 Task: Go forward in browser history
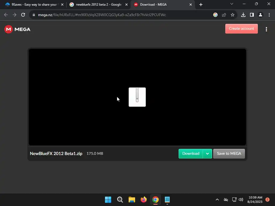15,15
